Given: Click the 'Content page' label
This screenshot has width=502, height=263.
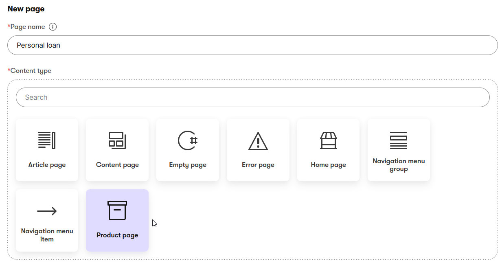Looking at the screenshot, I should tap(117, 165).
